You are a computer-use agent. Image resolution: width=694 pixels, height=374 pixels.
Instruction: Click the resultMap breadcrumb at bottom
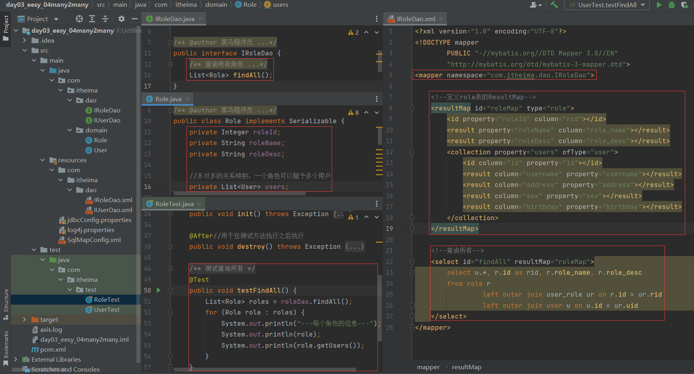[x=466, y=367]
